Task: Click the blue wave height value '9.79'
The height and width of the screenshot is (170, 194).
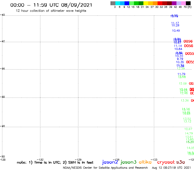Action: [180, 59]
